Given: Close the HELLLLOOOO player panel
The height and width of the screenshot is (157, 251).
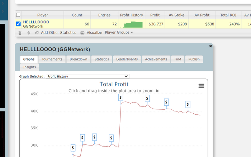Looking at the screenshot, I should (210, 46).
